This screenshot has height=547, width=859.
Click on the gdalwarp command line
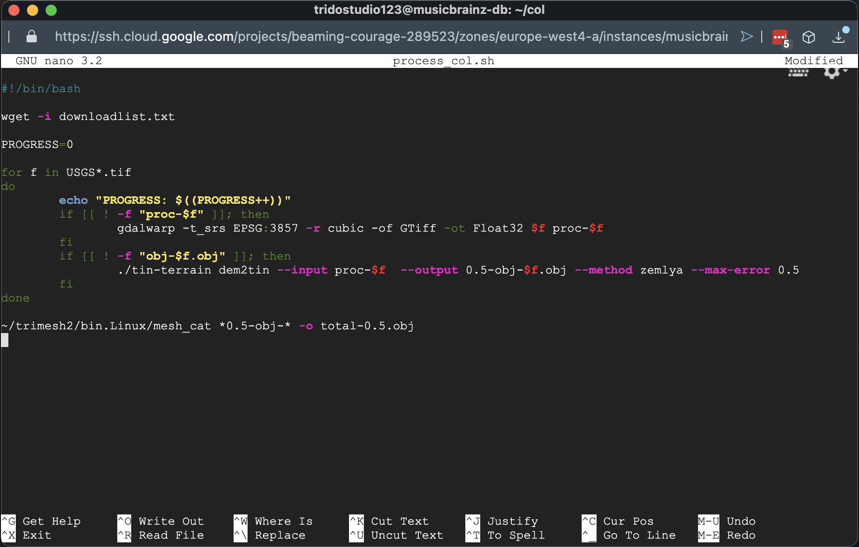(360, 228)
